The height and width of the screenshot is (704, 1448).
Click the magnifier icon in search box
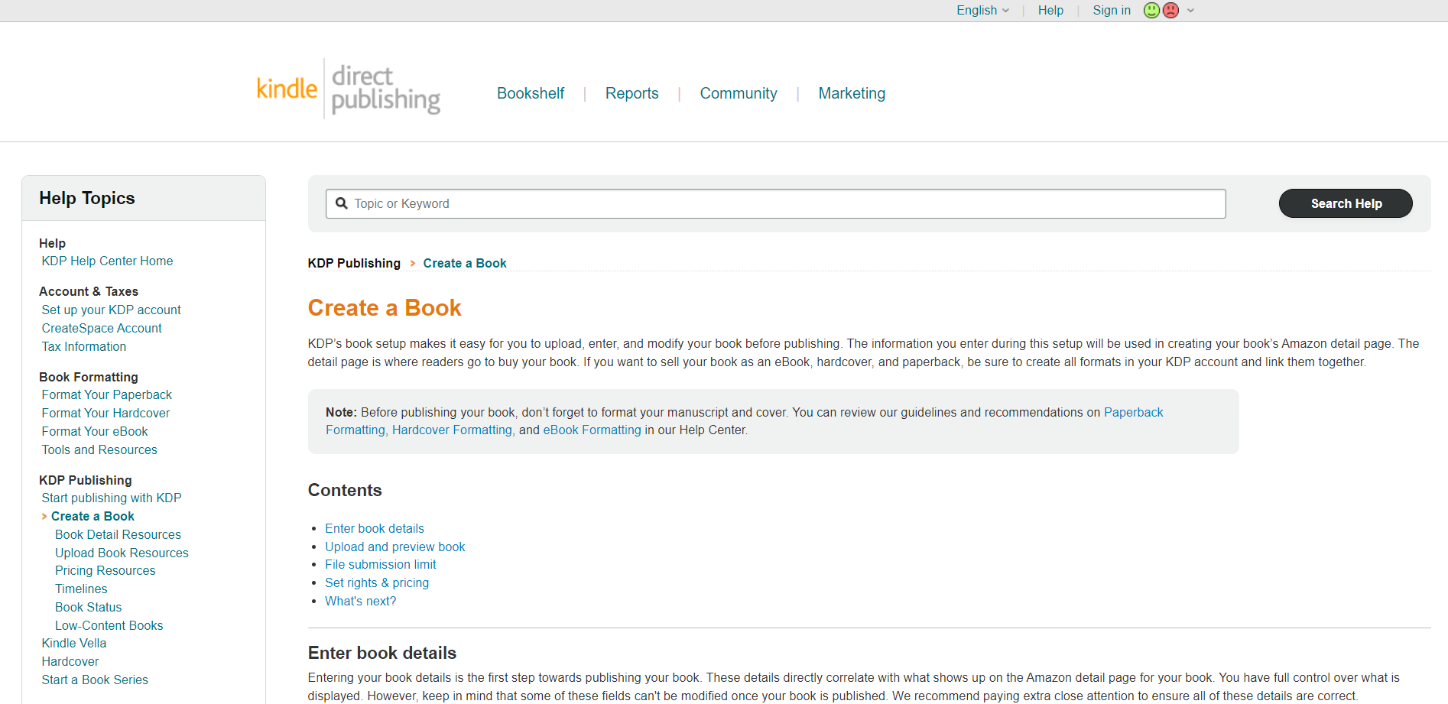click(342, 203)
